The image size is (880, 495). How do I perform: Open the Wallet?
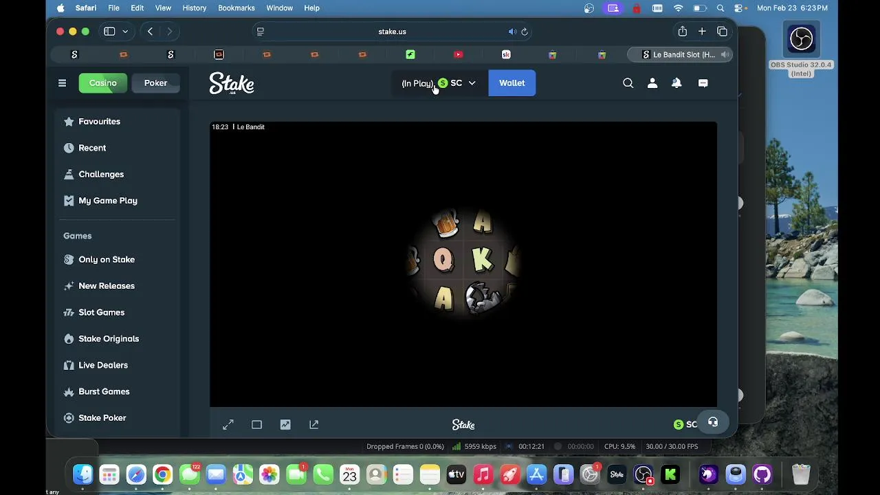511,83
